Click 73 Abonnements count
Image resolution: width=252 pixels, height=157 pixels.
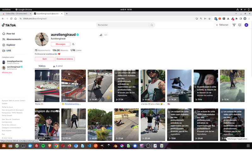43,50
